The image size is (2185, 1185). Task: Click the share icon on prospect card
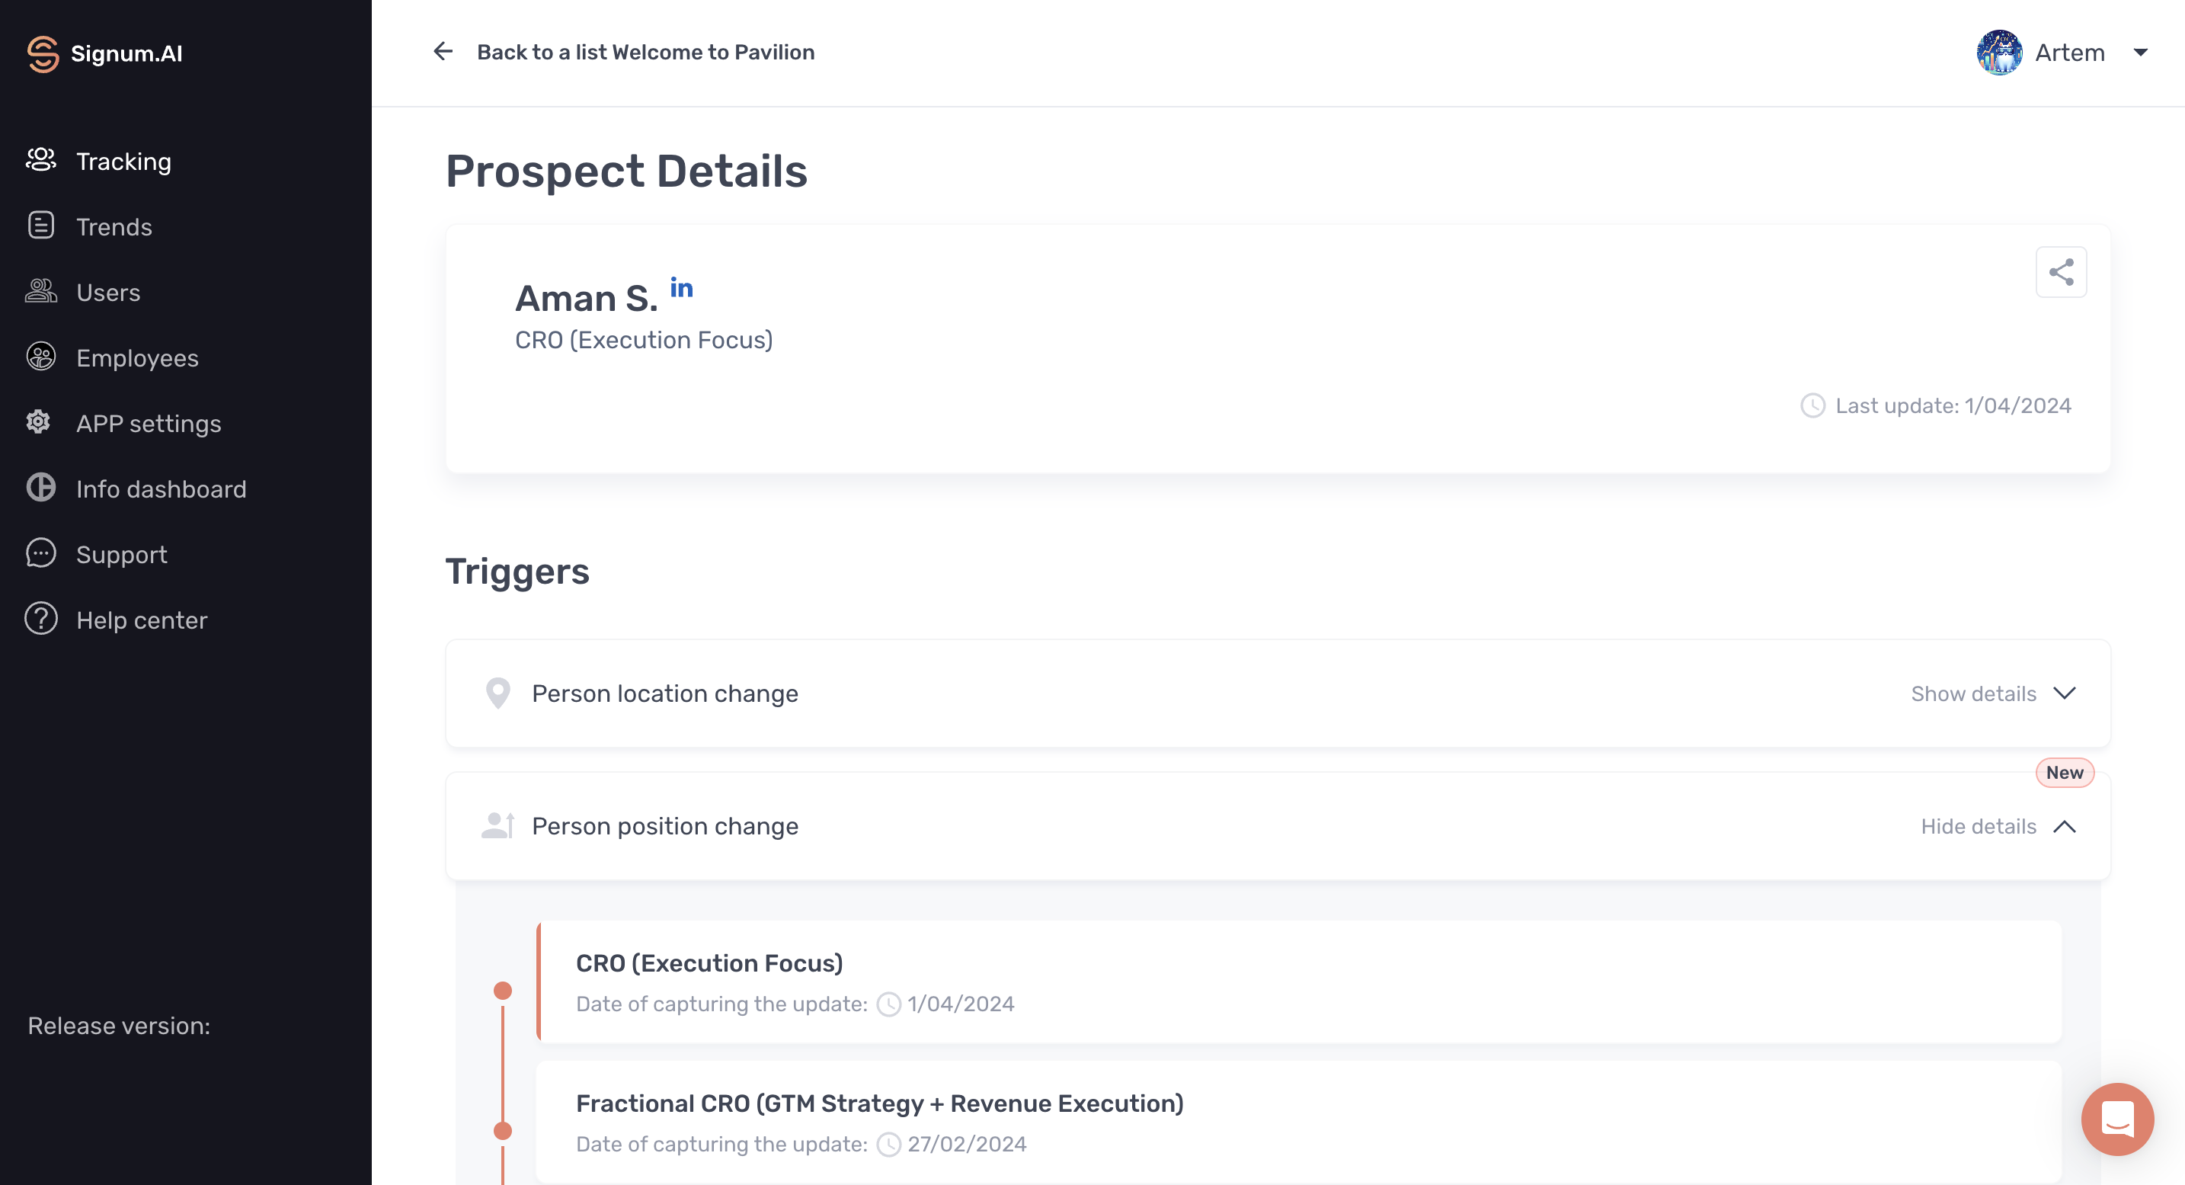point(2061,271)
